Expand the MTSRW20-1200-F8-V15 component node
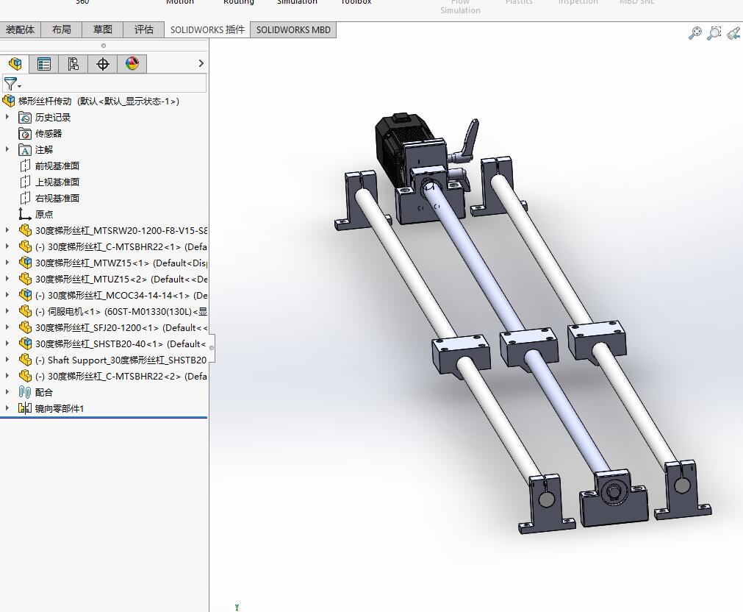The width and height of the screenshot is (743, 612). (7, 230)
